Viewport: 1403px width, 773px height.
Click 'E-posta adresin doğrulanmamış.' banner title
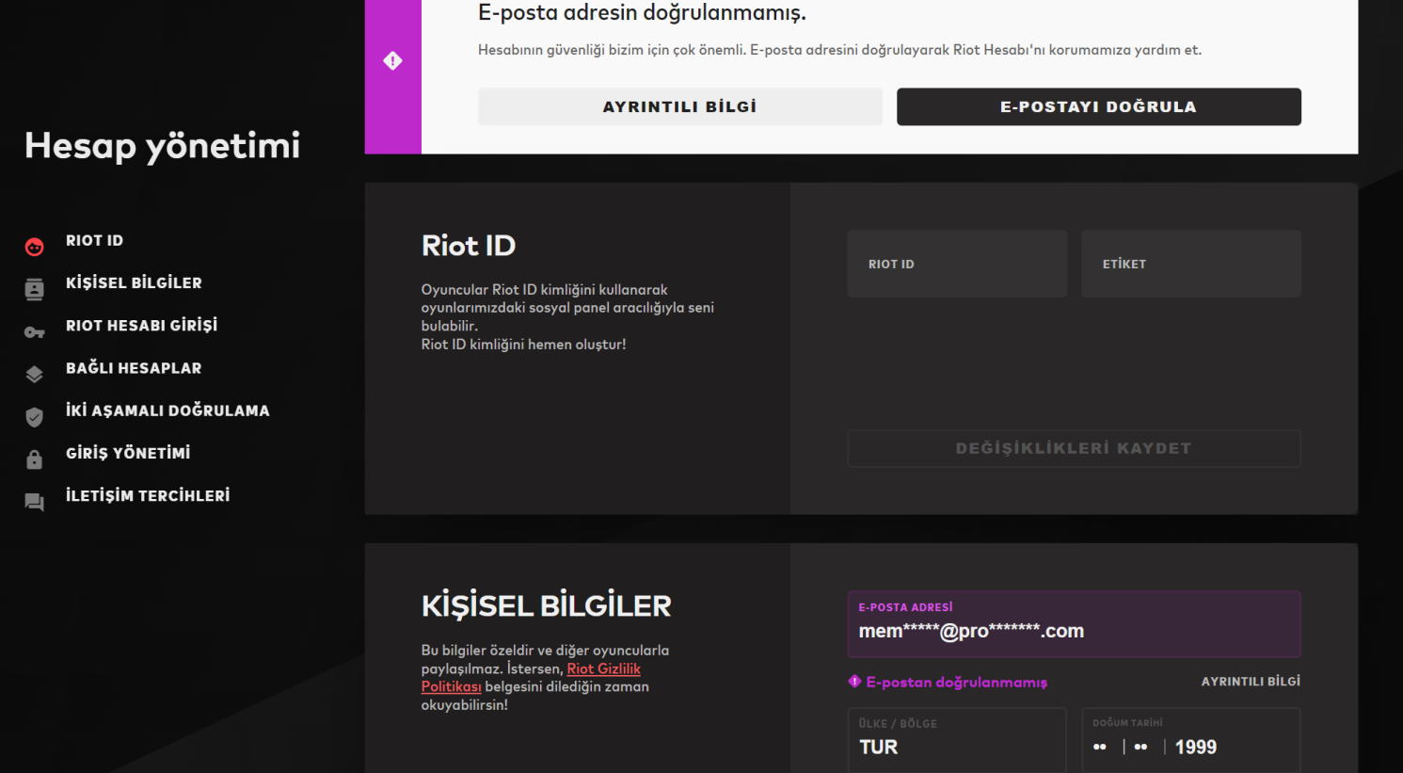(x=642, y=13)
